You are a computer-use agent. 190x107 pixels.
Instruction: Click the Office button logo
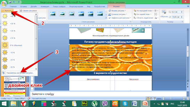(x=4, y=4)
